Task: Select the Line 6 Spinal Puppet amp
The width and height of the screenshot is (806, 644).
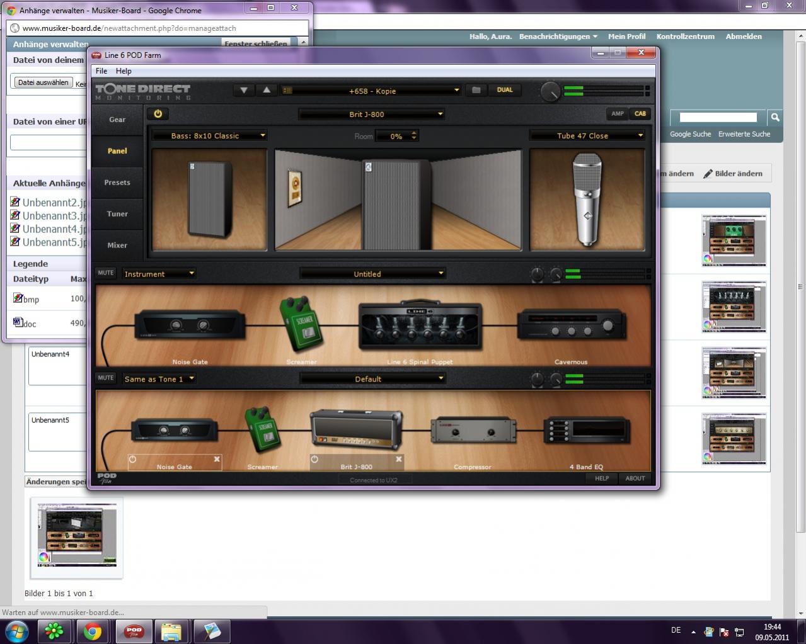Action: [x=420, y=325]
